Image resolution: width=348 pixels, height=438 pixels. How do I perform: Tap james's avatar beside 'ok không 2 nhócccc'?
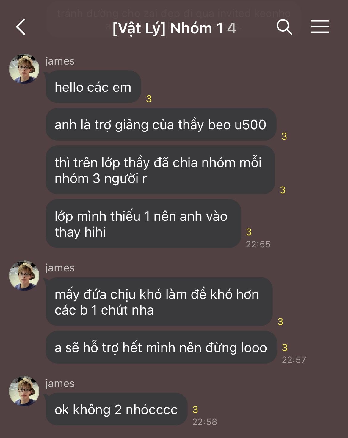click(24, 391)
